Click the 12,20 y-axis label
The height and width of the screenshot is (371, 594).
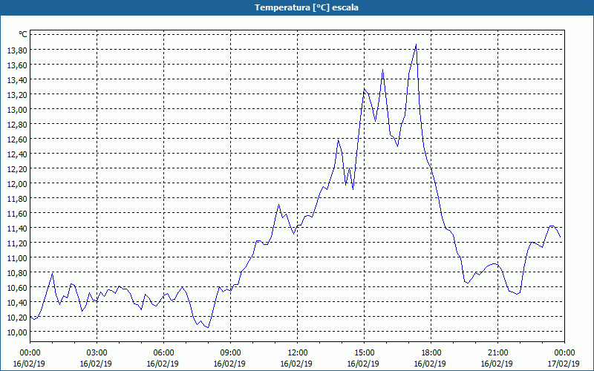click(17, 168)
